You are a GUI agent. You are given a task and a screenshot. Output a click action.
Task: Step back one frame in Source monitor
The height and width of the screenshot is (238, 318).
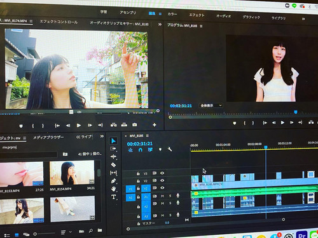point(68,126)
